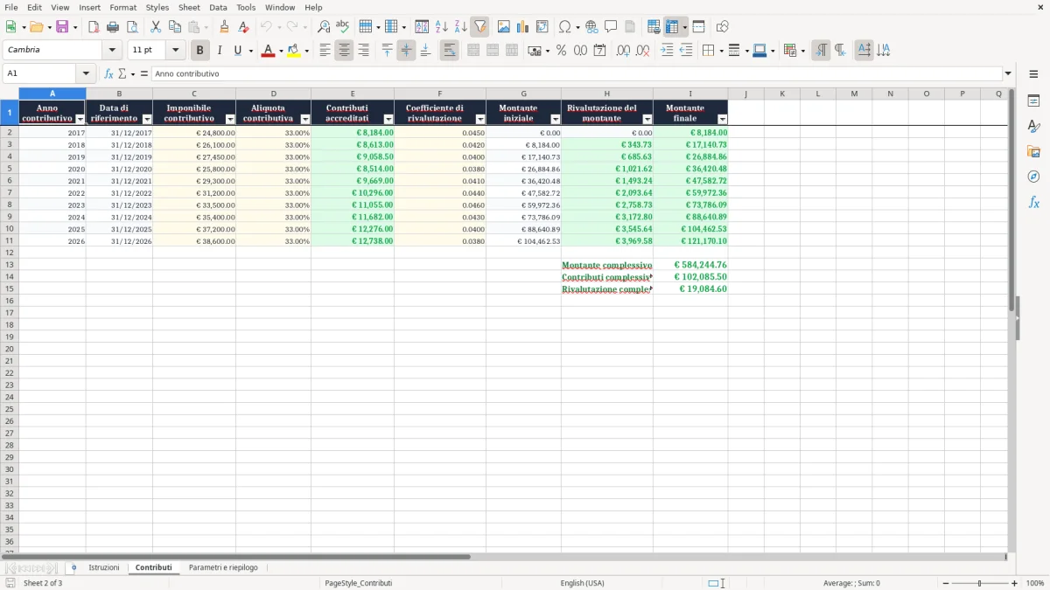The width and height of the screenshot is (1050, 590).
Task: Insert a hyperlink with the globe icon
Action: point(591,27)
